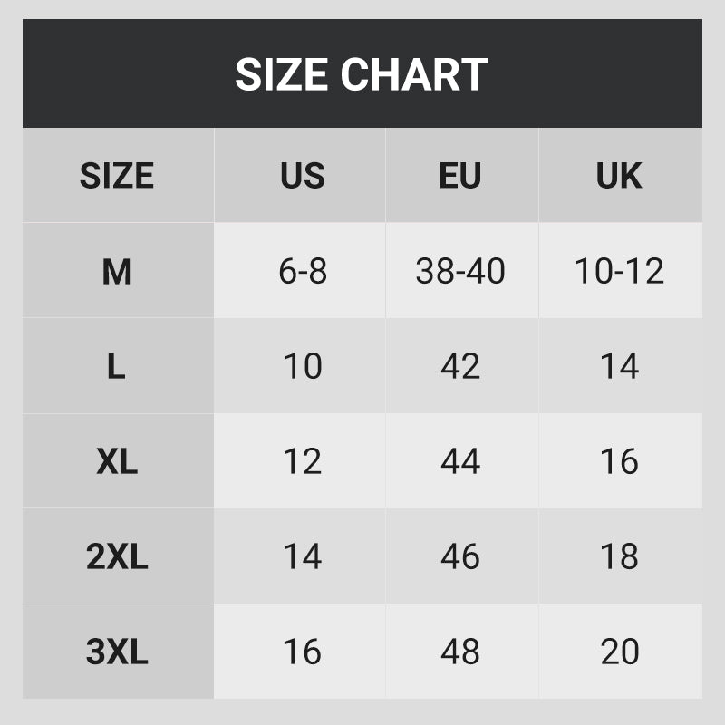Select the 2XL size row label

pyautogui.click(x=117, y=556)
